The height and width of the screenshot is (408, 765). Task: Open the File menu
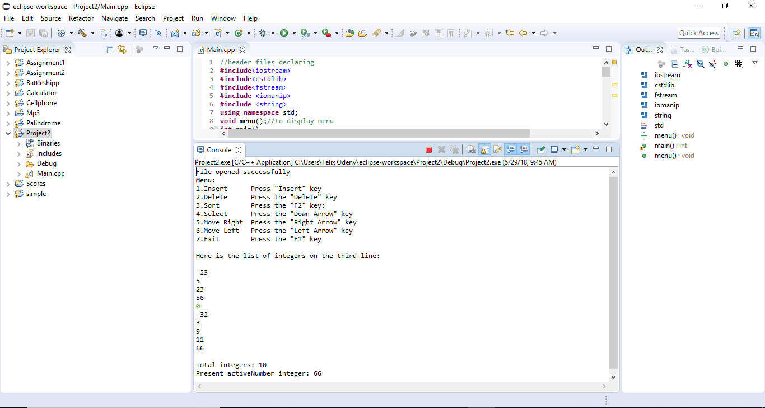[9, 18]
